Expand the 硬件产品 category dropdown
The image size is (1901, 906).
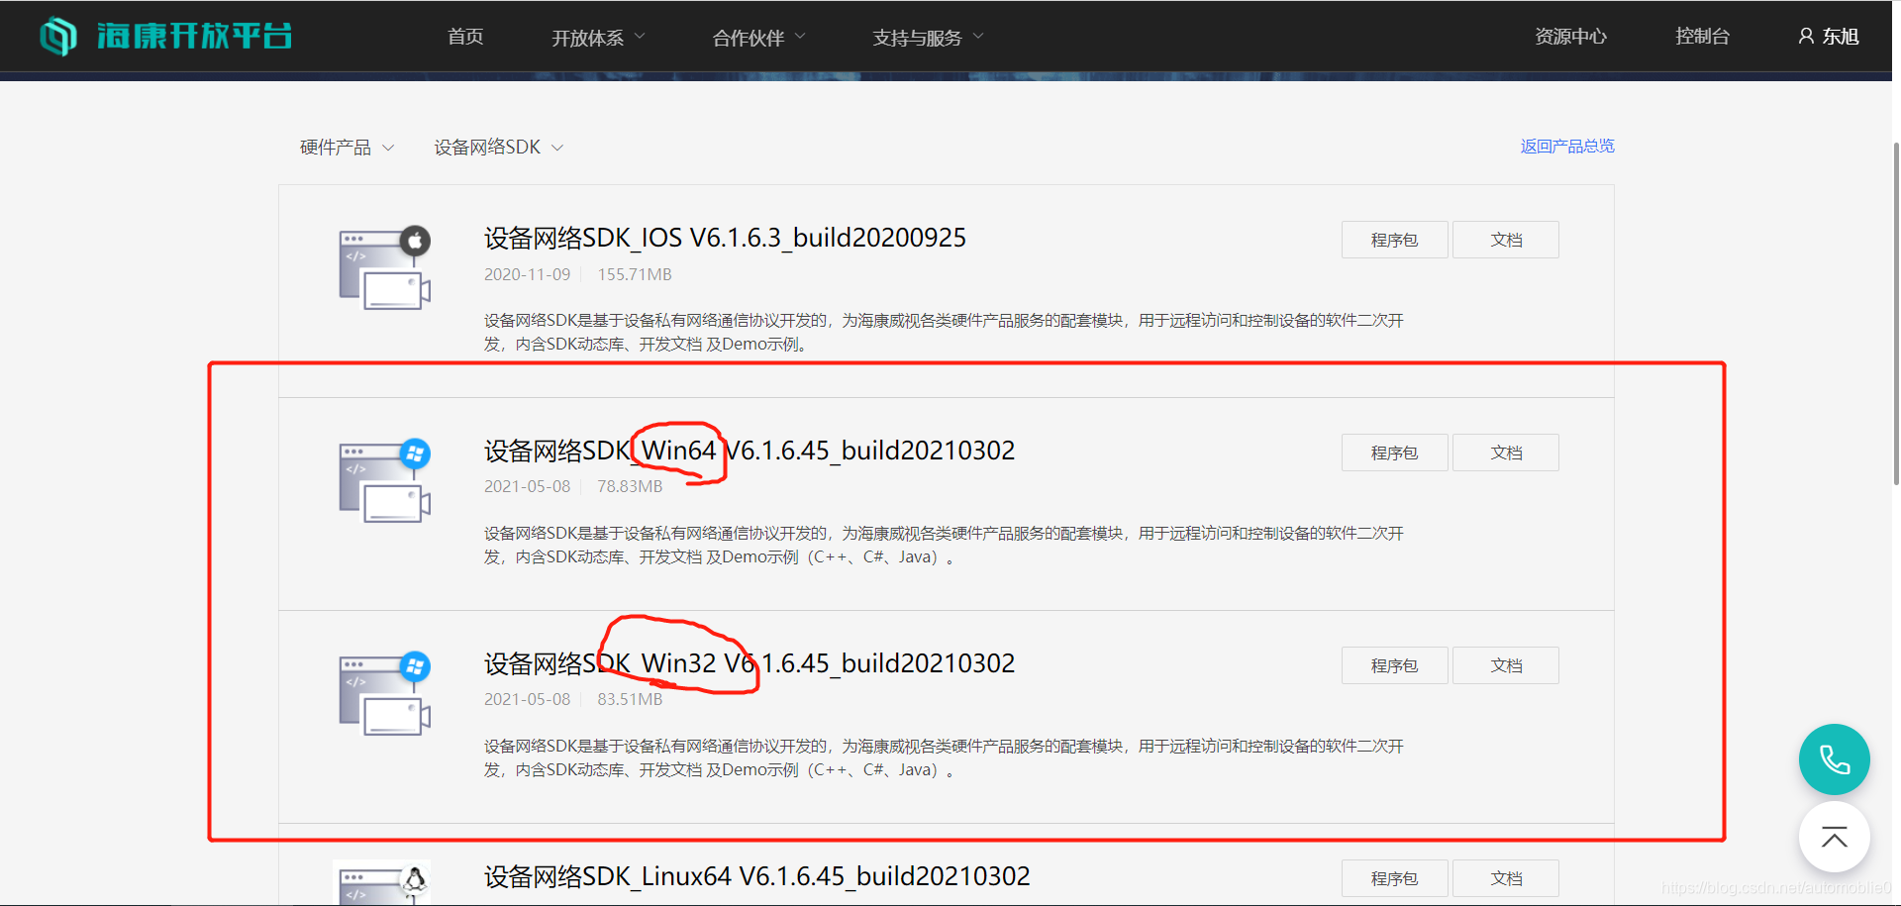[347, 148]
